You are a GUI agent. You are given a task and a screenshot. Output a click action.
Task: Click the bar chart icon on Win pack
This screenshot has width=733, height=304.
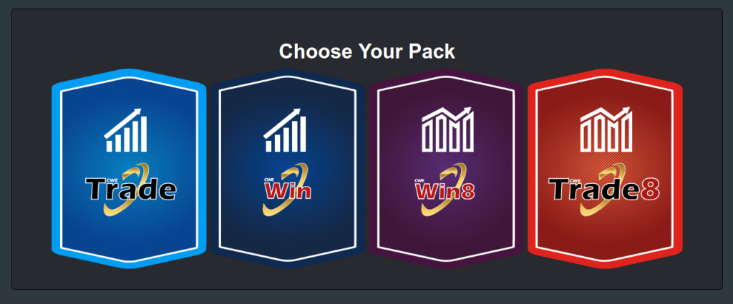click(x=285, y=130)
